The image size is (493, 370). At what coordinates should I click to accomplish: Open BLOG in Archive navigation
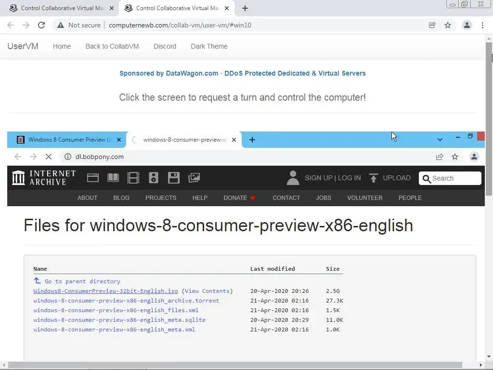(121, 198)
